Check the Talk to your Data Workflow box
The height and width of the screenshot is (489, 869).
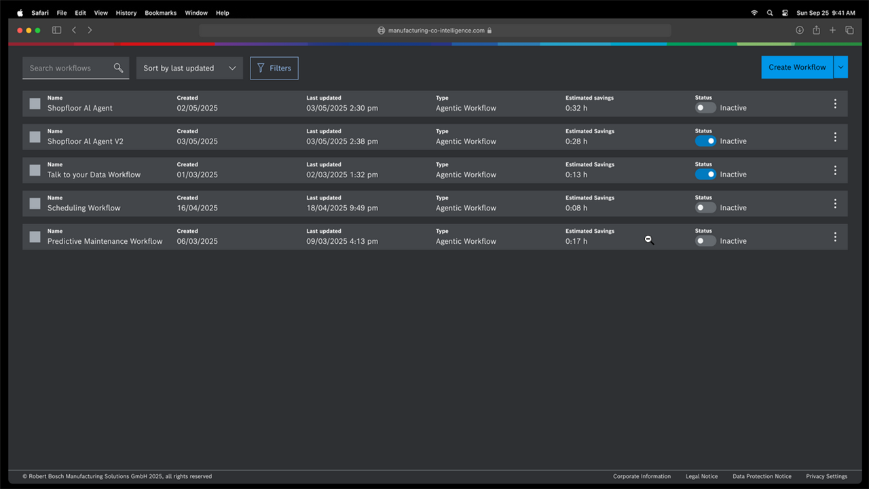[x=35, y=170]
